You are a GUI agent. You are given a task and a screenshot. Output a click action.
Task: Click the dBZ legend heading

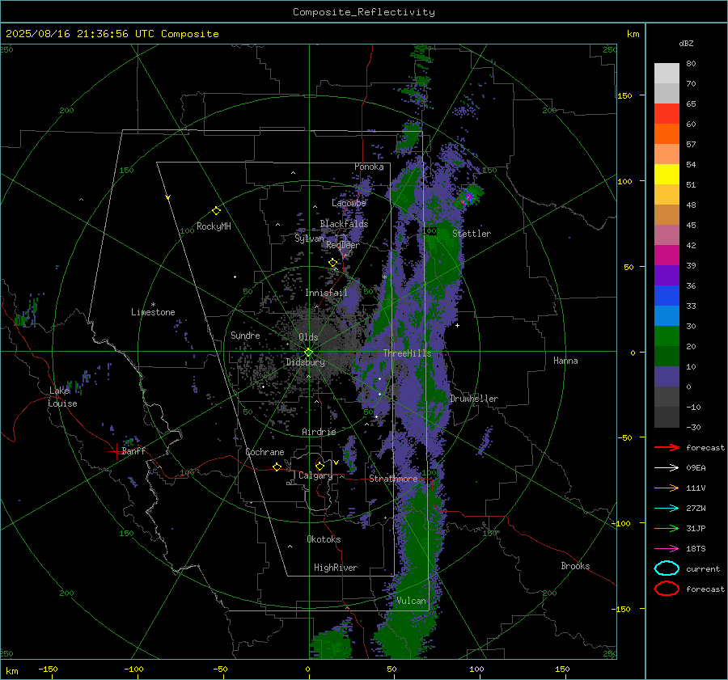point(686,43)
